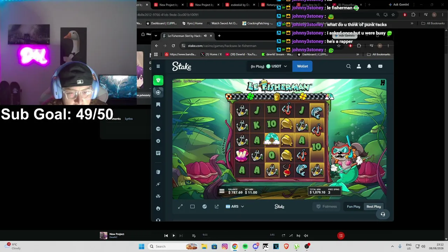This screenshot has width=448, height=252.
Task: Show overflow bookmarks in the background browser
Action: 412,23
